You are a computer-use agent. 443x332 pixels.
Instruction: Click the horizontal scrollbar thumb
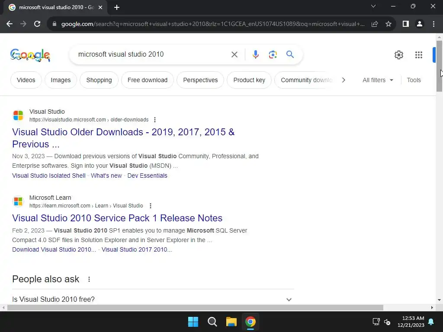tap(195, 308)
